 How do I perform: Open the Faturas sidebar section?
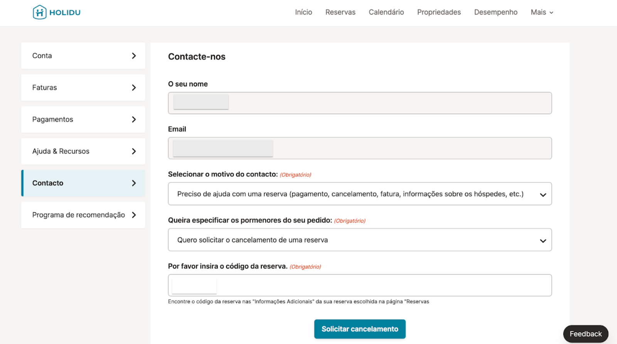83,88
